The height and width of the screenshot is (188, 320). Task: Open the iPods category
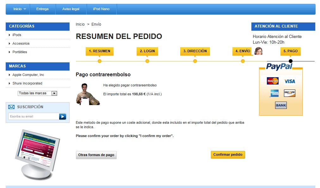tap(17, 35)
